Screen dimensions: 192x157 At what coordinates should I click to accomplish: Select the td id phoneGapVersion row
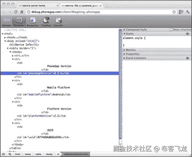[x=60, y=73]
